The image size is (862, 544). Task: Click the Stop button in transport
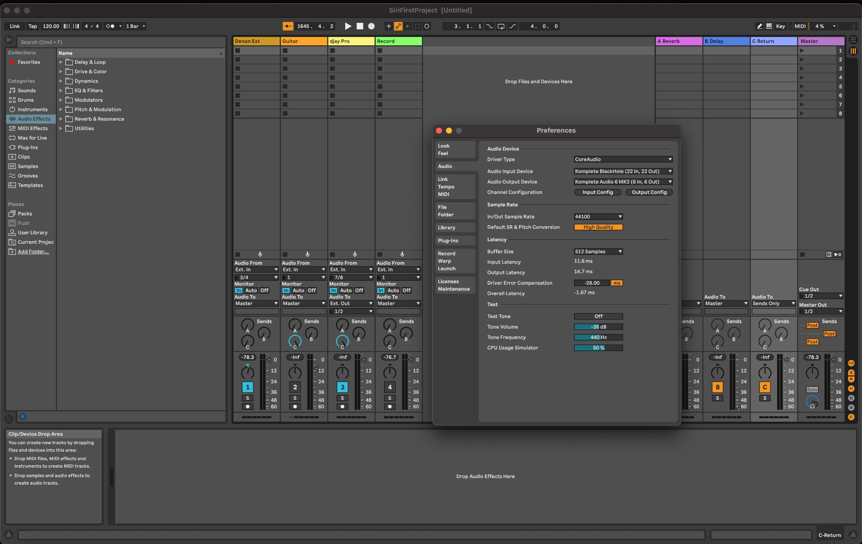point(360,26)
